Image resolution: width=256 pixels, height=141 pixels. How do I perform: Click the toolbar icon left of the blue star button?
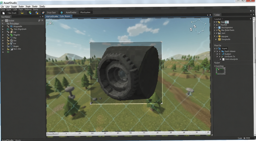point(43,12)
